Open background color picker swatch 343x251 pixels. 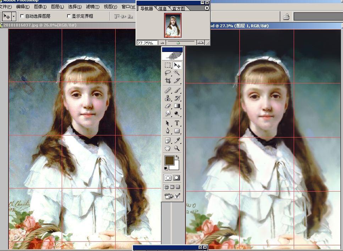point(176,167)
